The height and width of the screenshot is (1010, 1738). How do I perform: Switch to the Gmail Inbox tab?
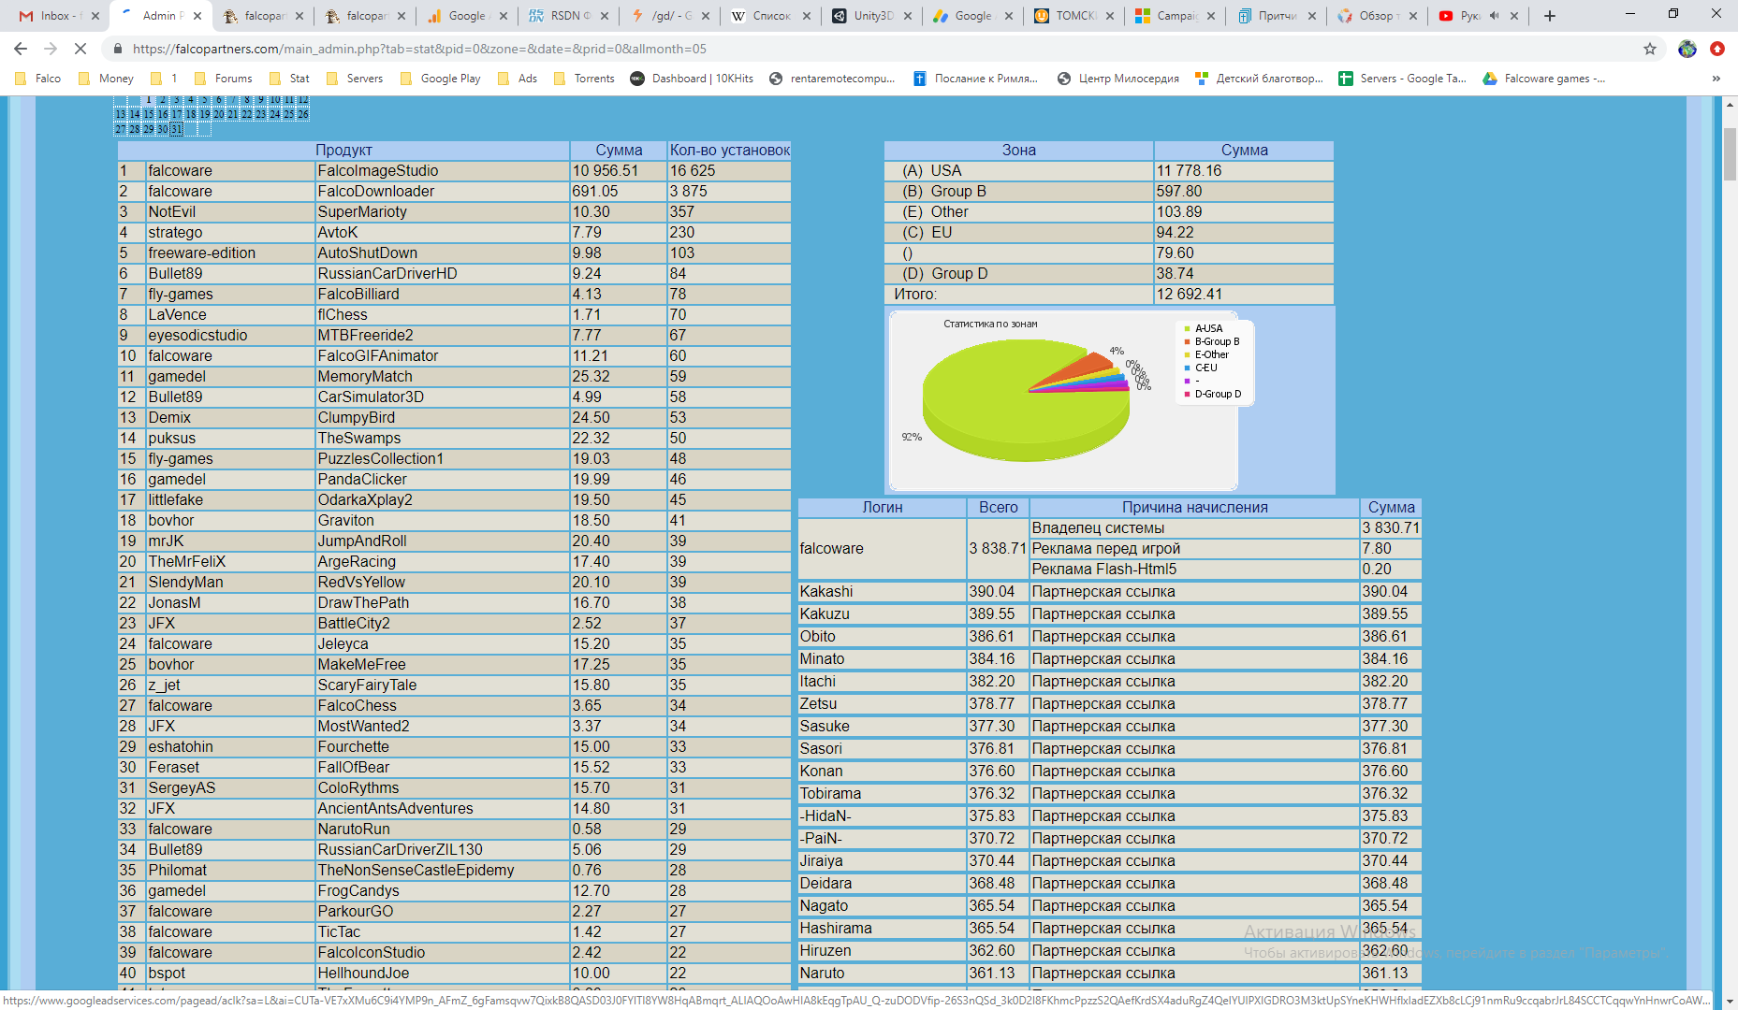(x=58, y=16)
